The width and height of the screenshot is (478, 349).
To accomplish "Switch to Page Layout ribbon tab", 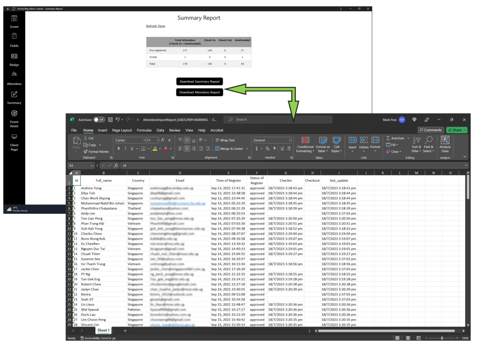I will (122, 131).
